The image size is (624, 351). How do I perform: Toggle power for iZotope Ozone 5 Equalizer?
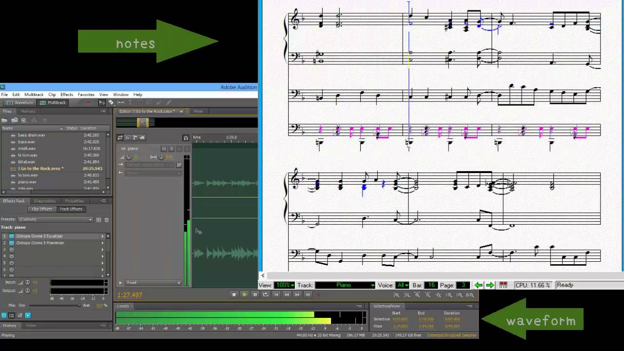tap(12, 236)
